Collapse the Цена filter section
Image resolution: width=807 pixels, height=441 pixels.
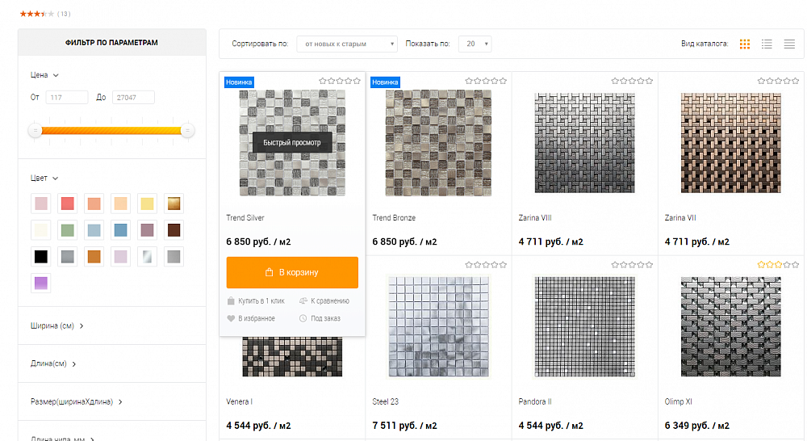pos(44,75)
